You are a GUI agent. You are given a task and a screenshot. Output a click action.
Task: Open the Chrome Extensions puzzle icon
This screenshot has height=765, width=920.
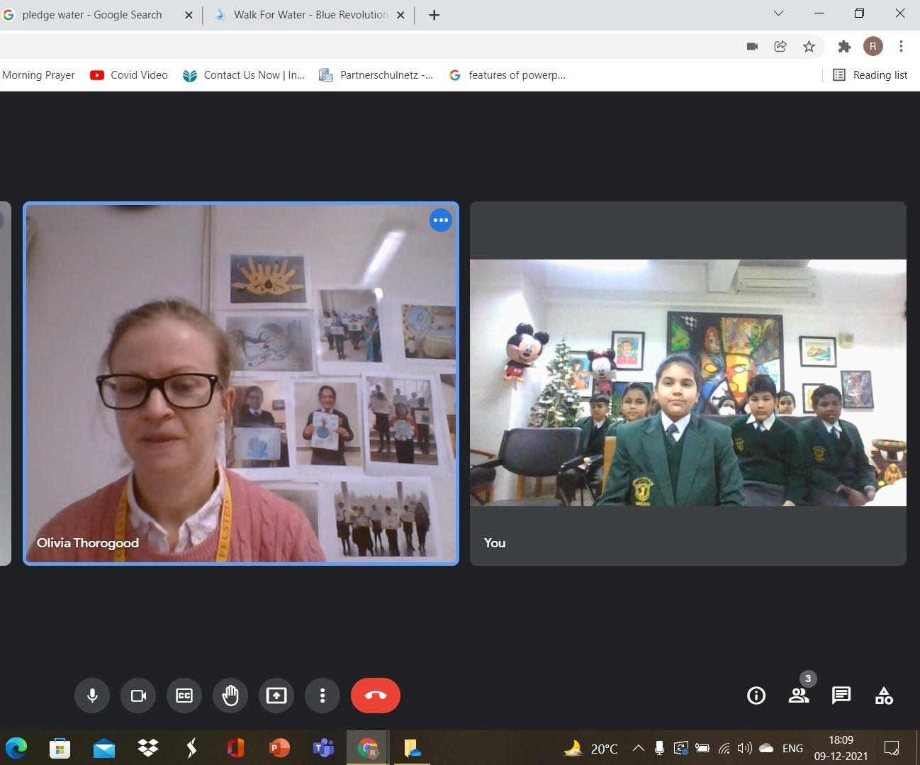pos(844,47)
